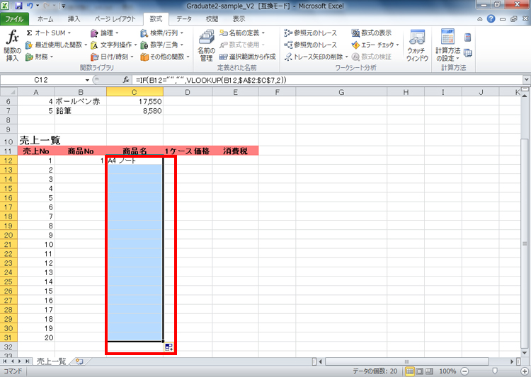Switch to Page Break Preview in status bar
The width and height of the screenshot is (531, 377).
pos(429,371)
